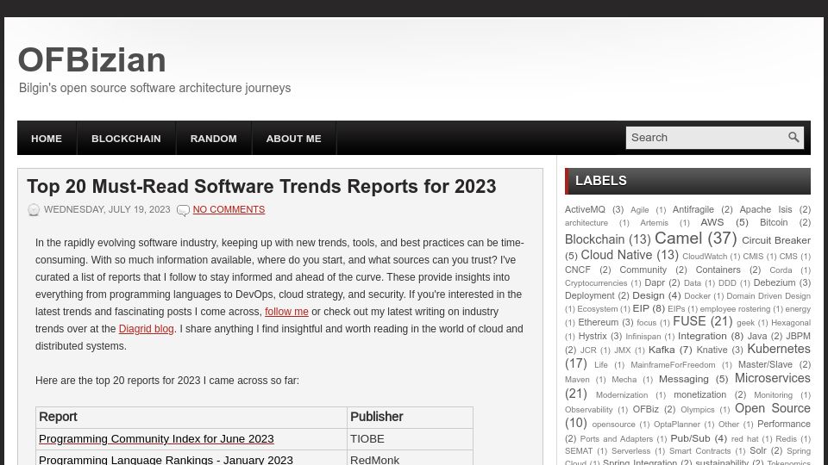Open the ABOUT ME menu item

click(293, 138)
